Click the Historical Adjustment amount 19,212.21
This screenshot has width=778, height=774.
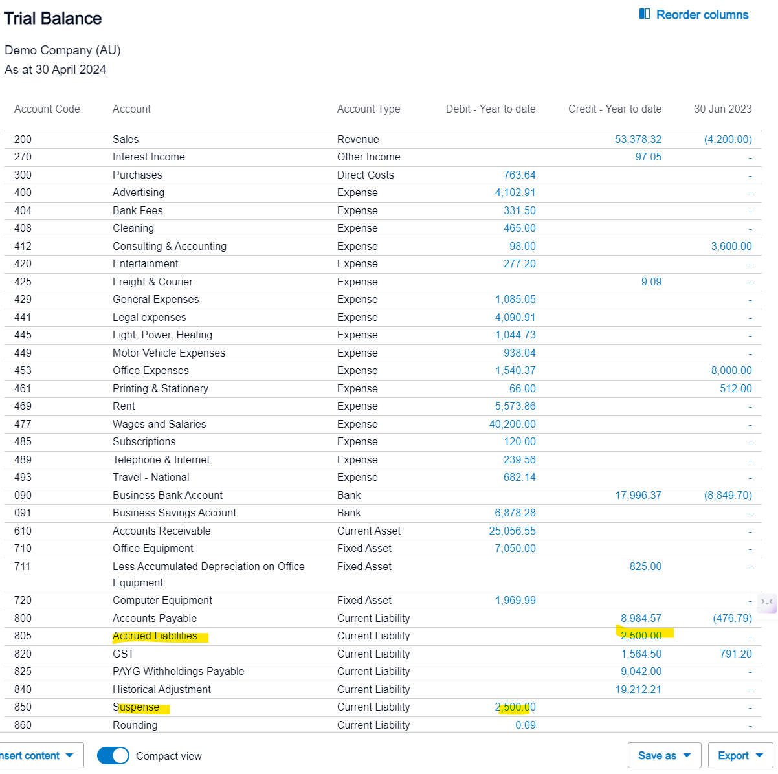638,689
